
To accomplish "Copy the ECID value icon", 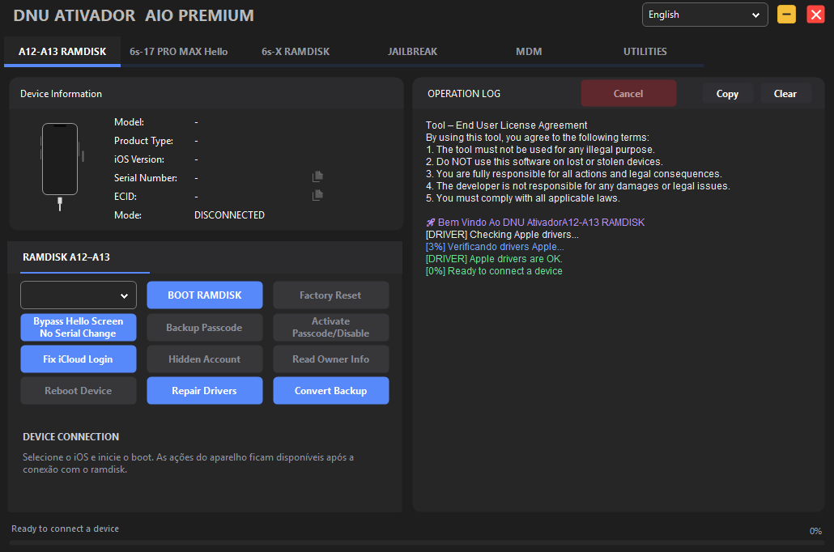I will (317, 195).
